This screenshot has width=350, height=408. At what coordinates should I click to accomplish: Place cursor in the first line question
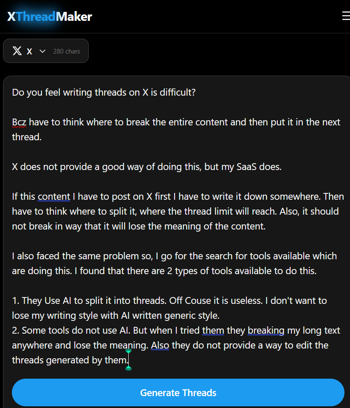[x=104, y=93]
